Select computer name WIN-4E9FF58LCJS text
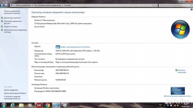This screenshot has height=108, width=193. pos(62,70)
